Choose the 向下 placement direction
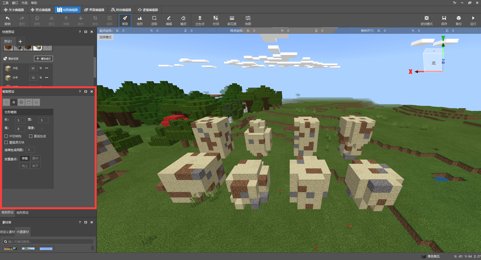481x260 pixels. [35, 166]
